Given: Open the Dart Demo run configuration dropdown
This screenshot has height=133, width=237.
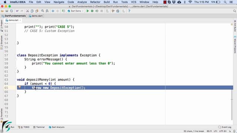Looking at the screenshot, I should pyautogui.click(x=76, y=11).
